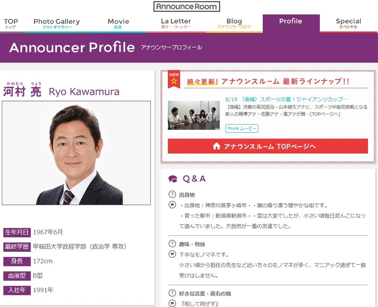Go to the La Letter tab

point(176,23)
